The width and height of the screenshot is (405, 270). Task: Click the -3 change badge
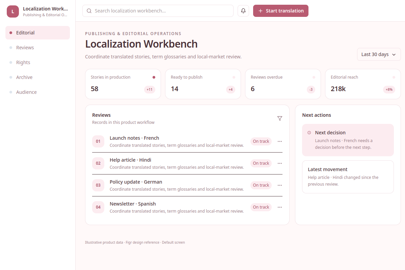311,89
